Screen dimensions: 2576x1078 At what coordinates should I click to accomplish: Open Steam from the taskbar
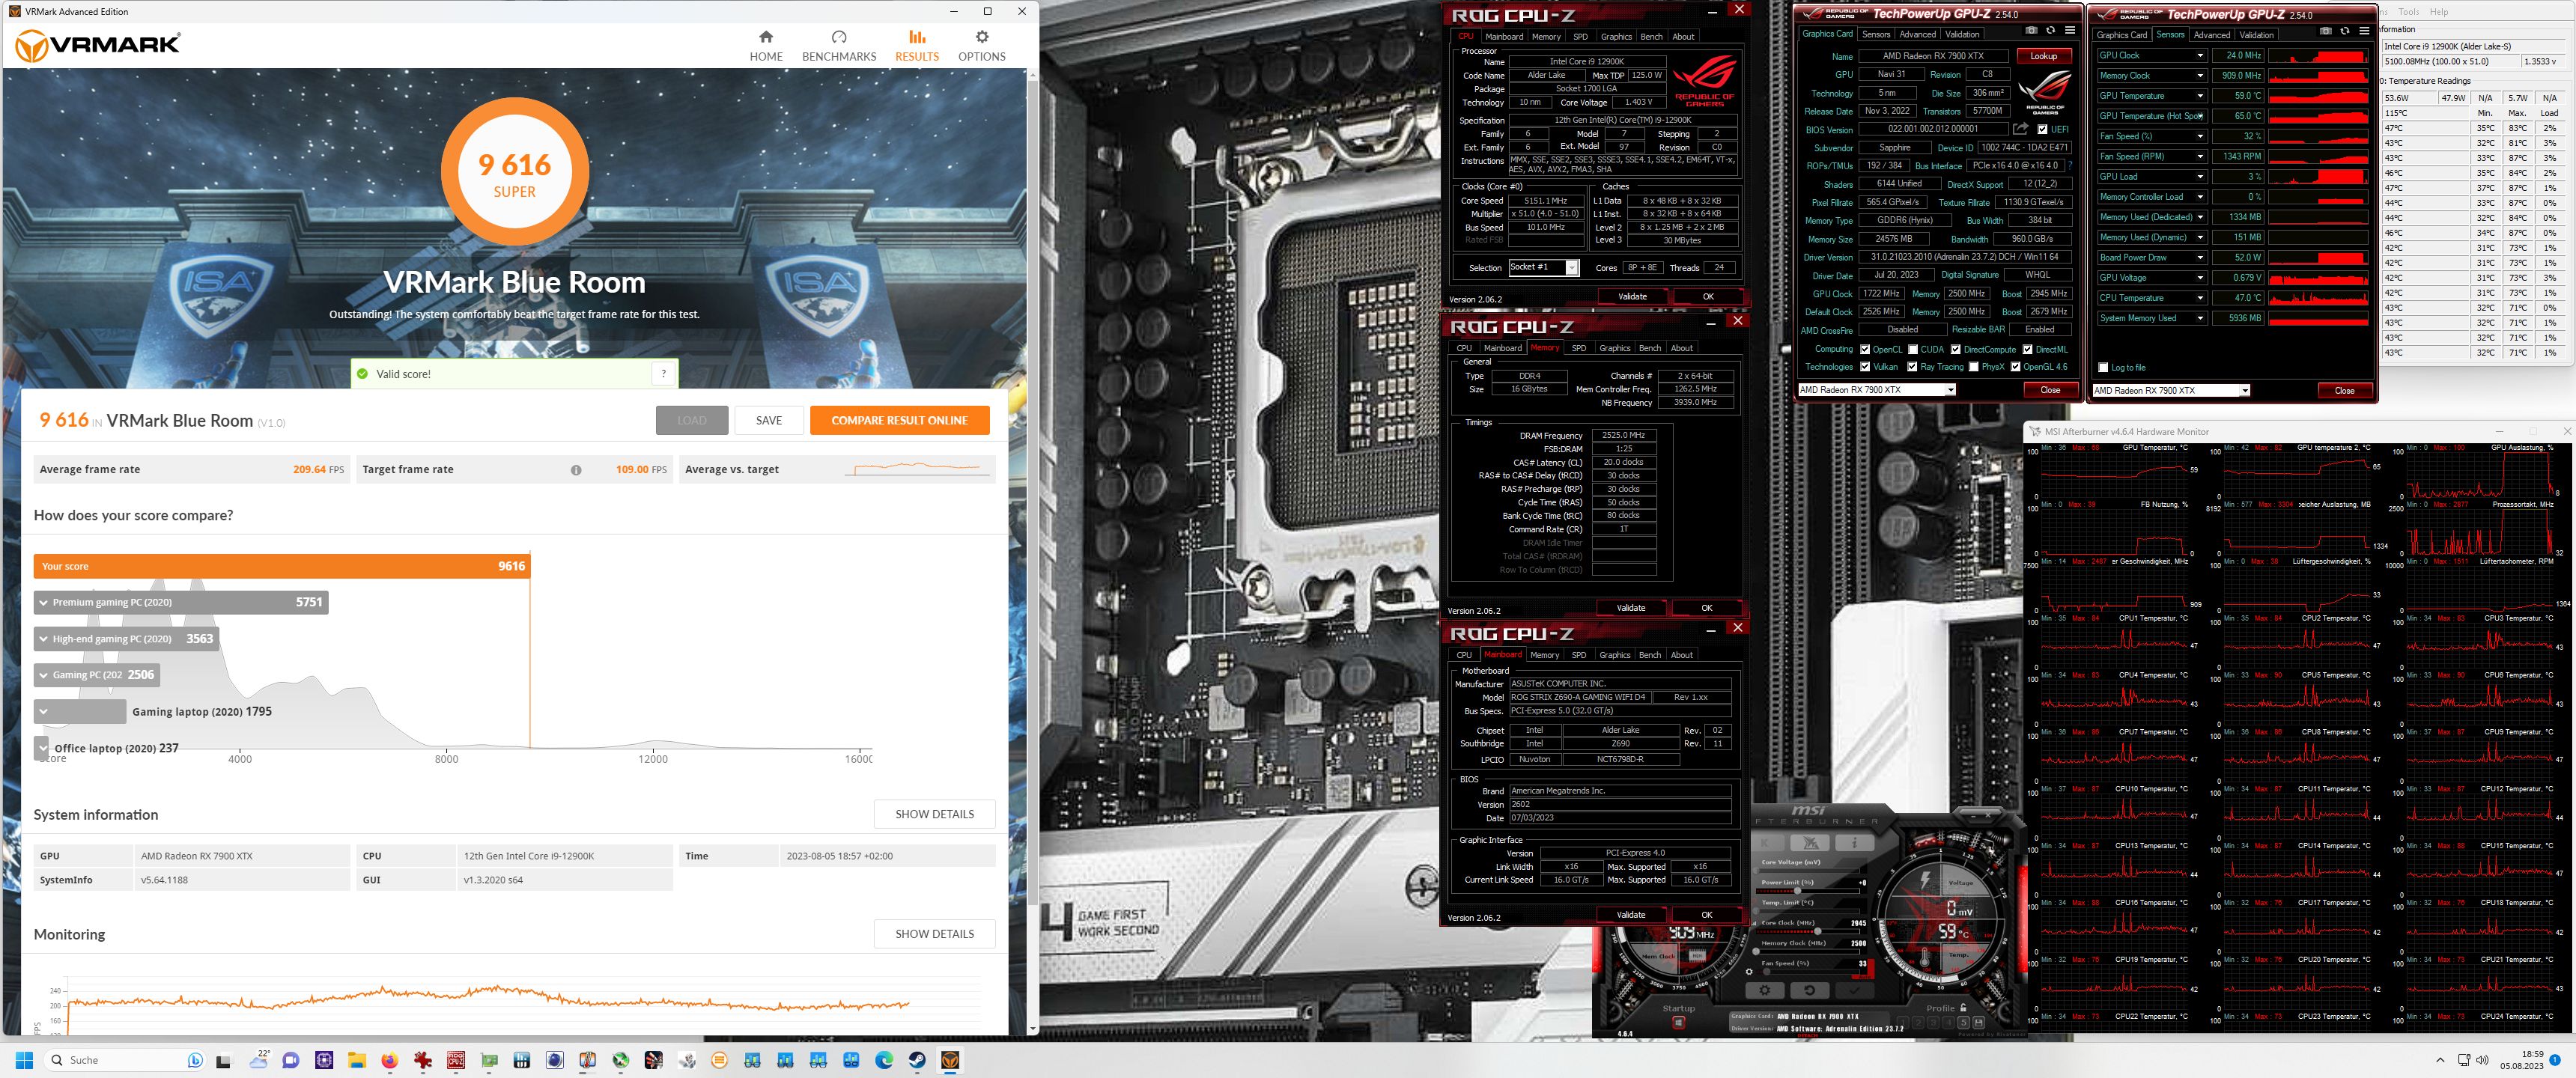(x=917, y=1060)
